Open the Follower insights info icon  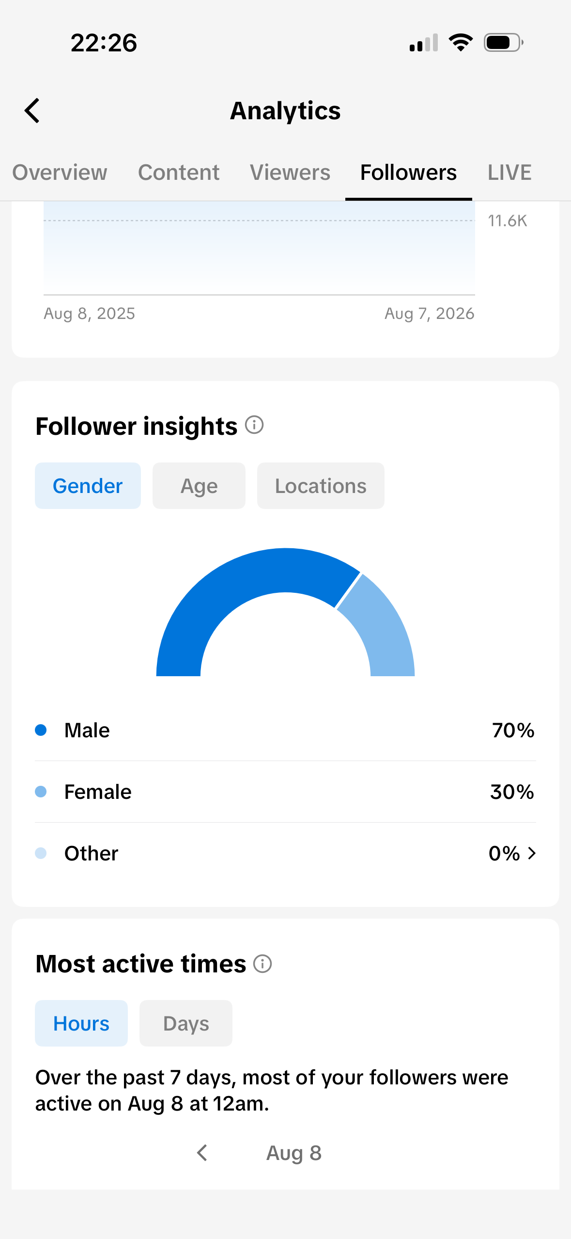tap(254, 425)
